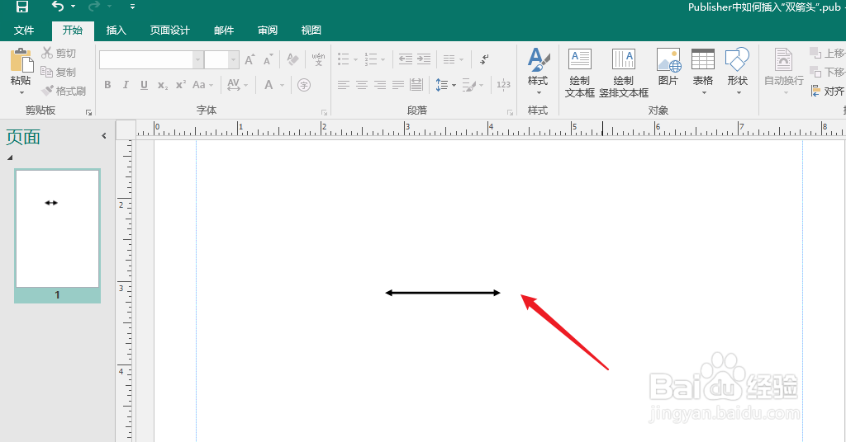Open the 表格 table dropdown
The height and width of the screenshot is (442, 846).
coord(703,72)
